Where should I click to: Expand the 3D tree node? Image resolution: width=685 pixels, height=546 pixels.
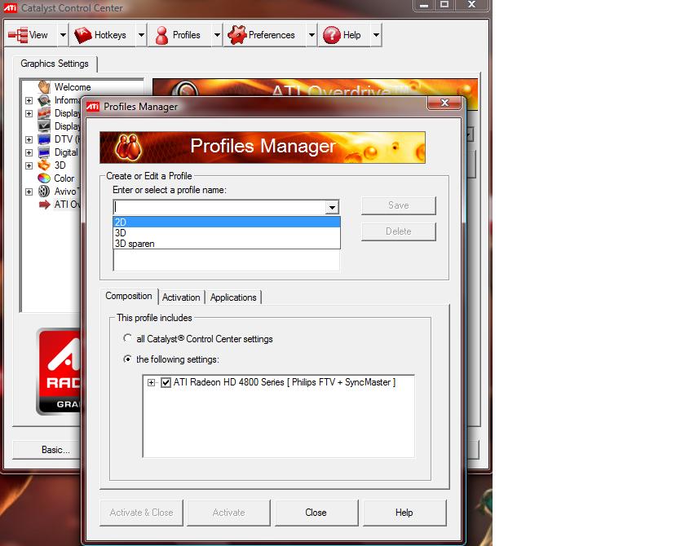[29, 165]
